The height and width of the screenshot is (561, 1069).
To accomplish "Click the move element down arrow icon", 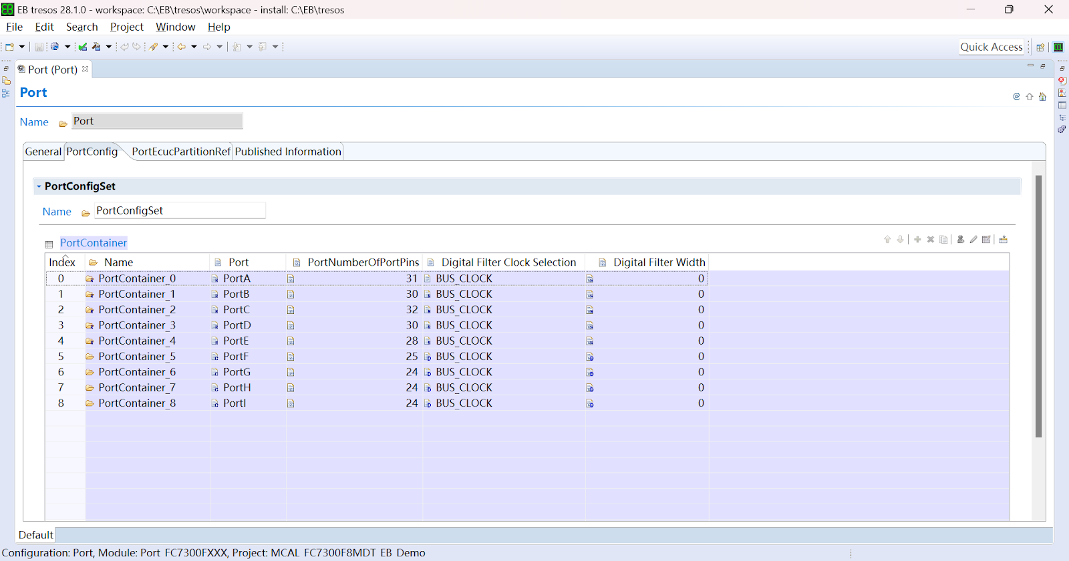I will tap(901, 239).
